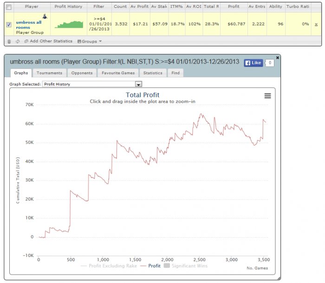The height and width of the screenshot is (283, 325).
Task: Toggle the header select-all checkbox
Action: tap(9, 7)
